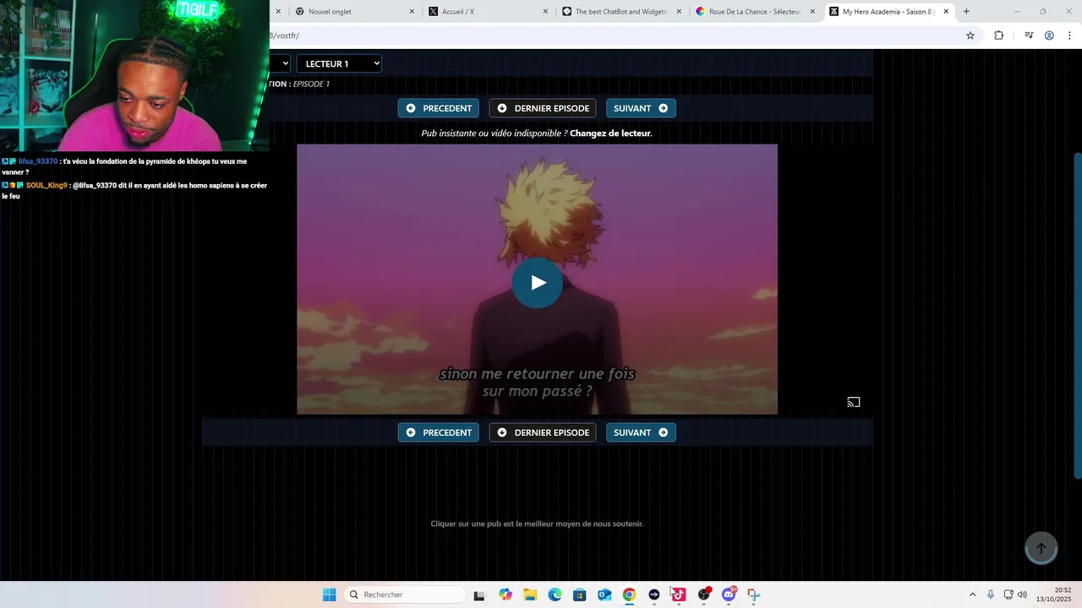This screenshot has height=608, width=1082.
Task: Click the top SUIVANT button
Action: click(641, 108)
